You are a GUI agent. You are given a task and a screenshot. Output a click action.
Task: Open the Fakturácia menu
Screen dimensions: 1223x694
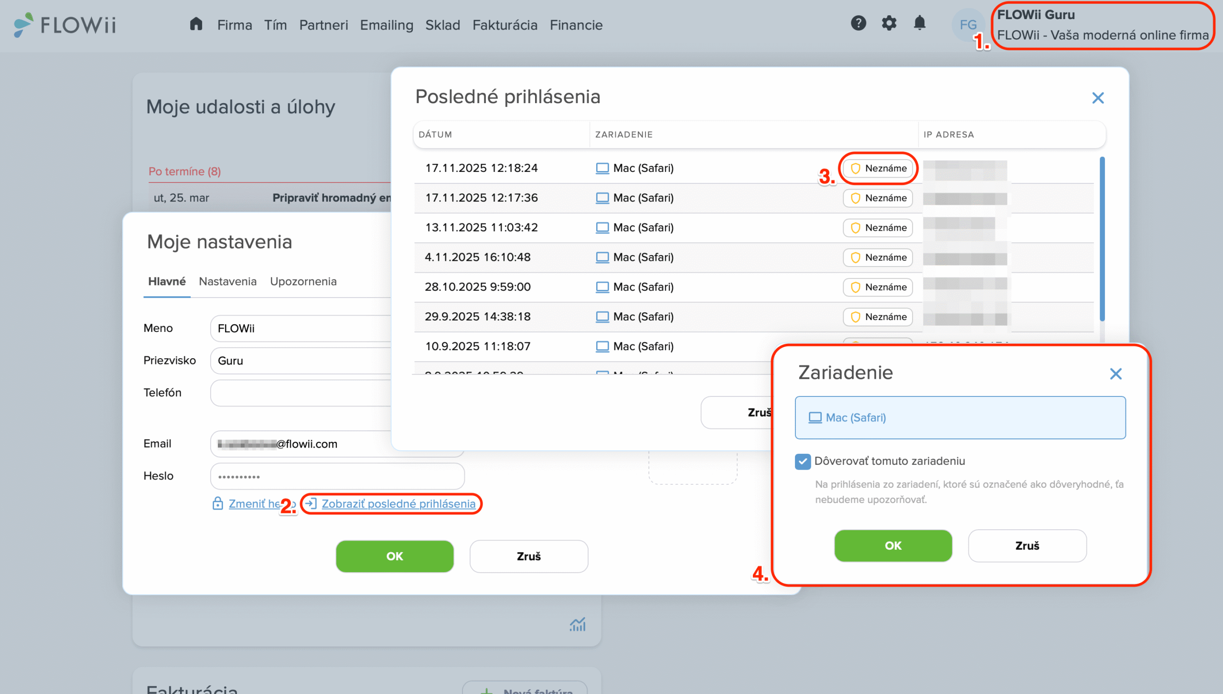coord(504,25)
